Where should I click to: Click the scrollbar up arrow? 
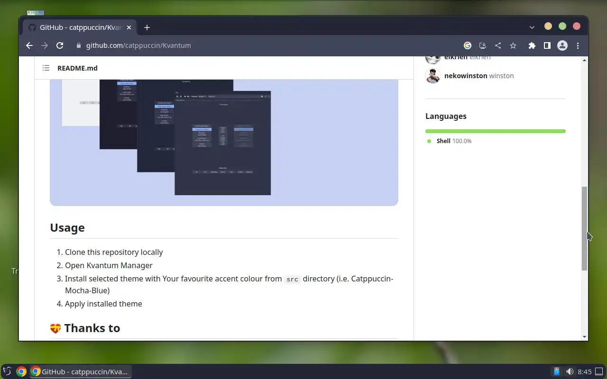point(585,60)
